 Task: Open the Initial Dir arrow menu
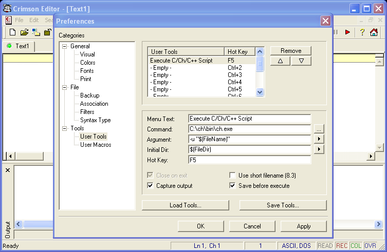(x=319, y=149)
